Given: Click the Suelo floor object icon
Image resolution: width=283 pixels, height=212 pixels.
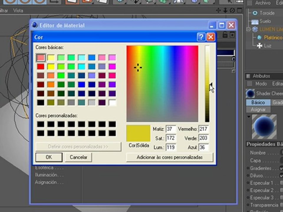Looking at the screenshot, I should (x=255, y=21).
